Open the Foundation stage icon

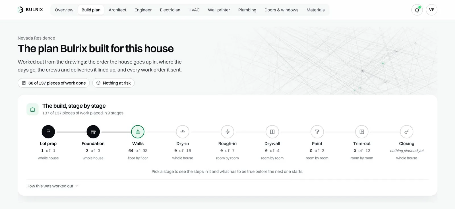pos(93,132)
